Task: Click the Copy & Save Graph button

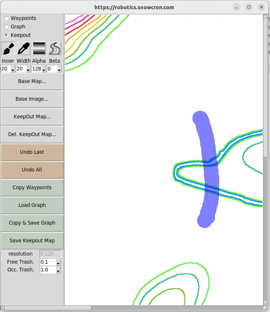Action: pyautogui.click(x=32, y=223)
